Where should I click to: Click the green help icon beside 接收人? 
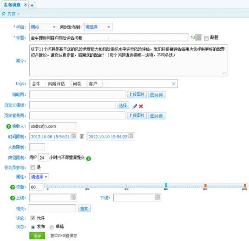(8, 126)
